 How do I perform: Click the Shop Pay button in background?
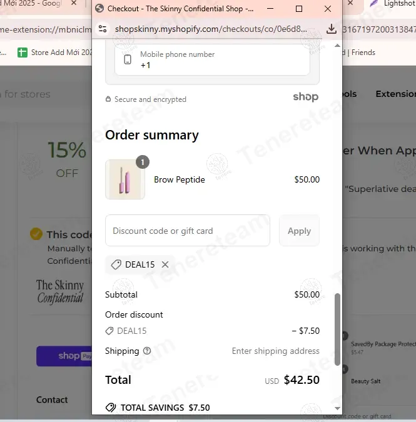pyautogui.click(x=64, y=356)
